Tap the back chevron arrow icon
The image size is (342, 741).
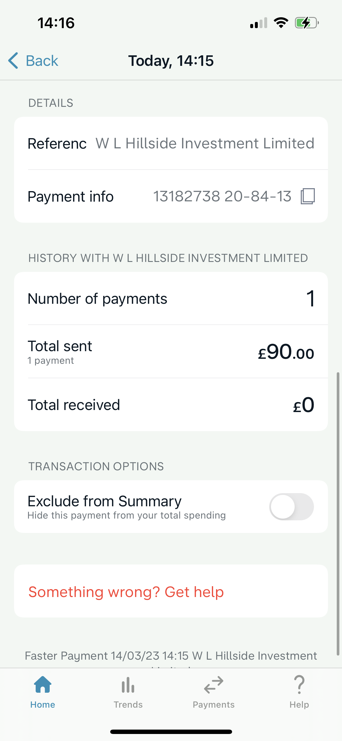pos(13,61)
